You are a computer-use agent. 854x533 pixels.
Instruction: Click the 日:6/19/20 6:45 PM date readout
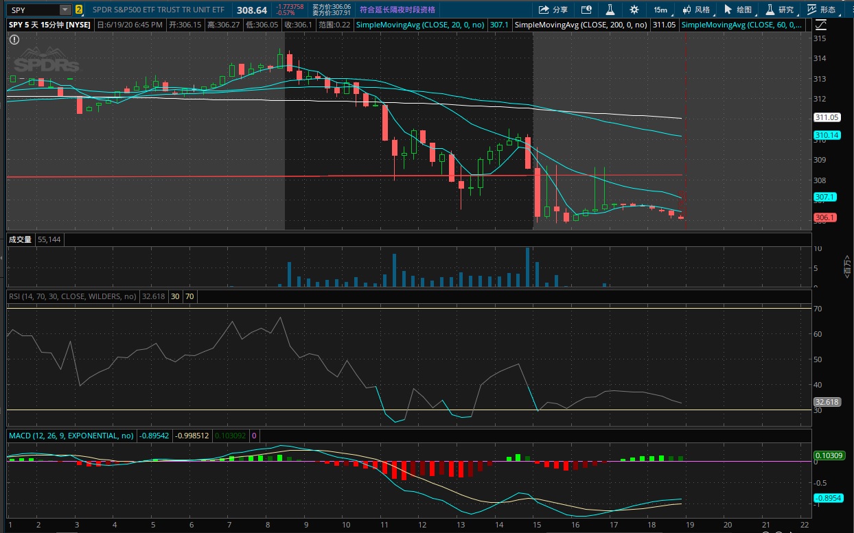click(x=130, y=25)
